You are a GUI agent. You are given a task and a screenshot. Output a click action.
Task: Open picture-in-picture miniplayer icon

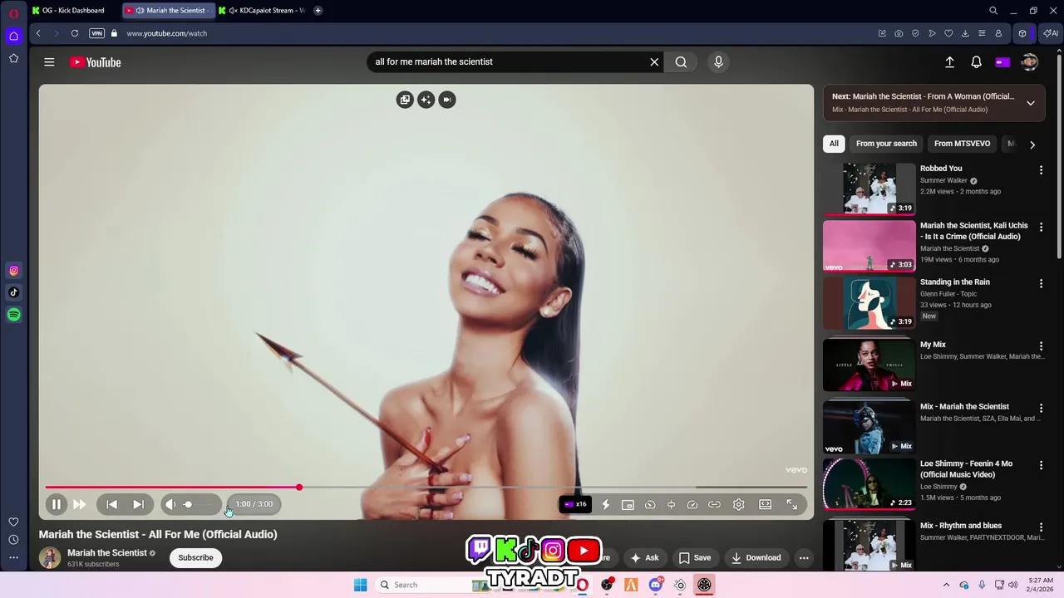pyautogui.click(x=628, y=504)
